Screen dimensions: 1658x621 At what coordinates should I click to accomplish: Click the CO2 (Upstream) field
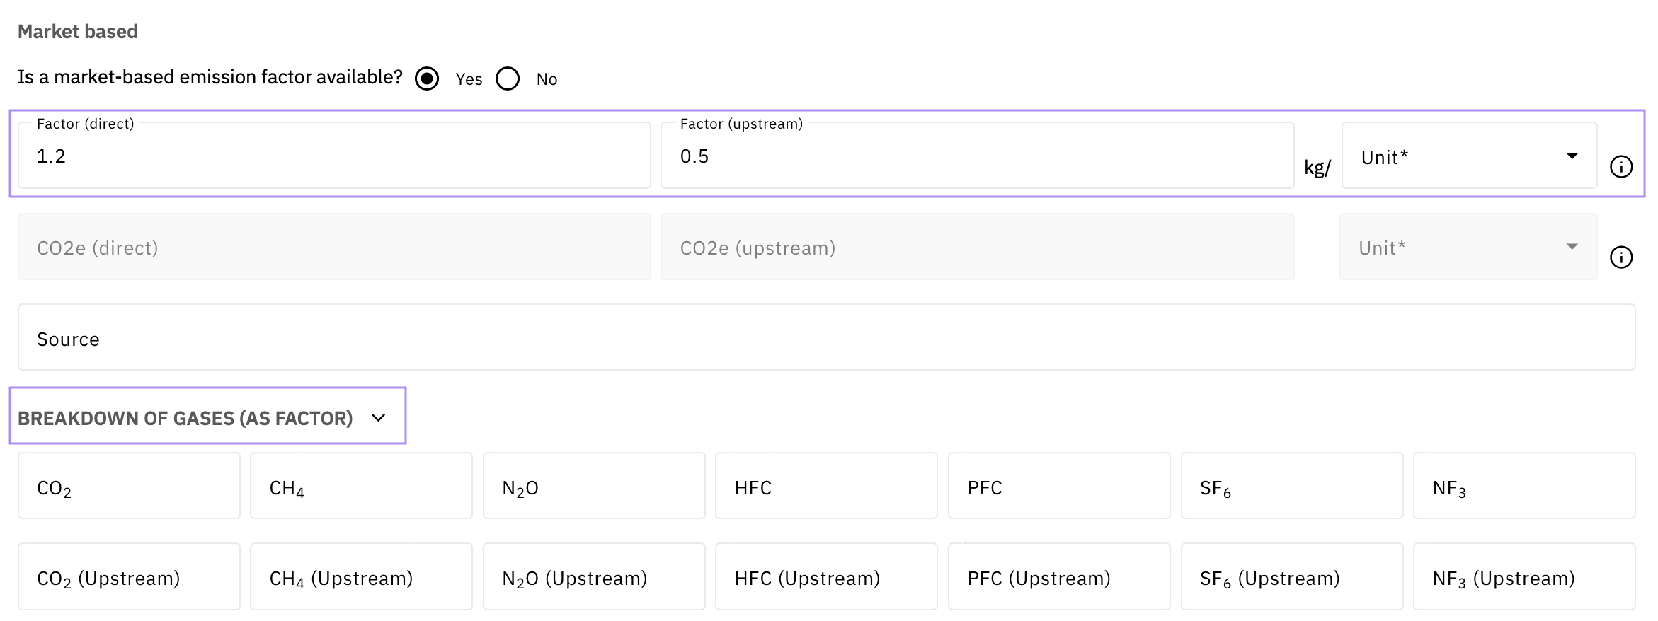click(x=129, y=577)
